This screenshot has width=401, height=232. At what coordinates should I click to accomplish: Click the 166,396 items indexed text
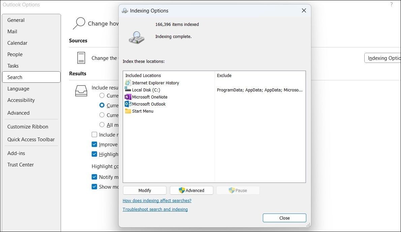[x=177, y=25]
